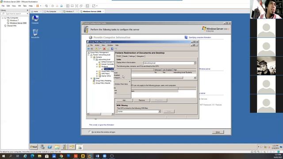This screenshot has height=159, width=283.
Task: Open the WMI filter dropdown
Action: pyautogui.click(x=159, y=111)
